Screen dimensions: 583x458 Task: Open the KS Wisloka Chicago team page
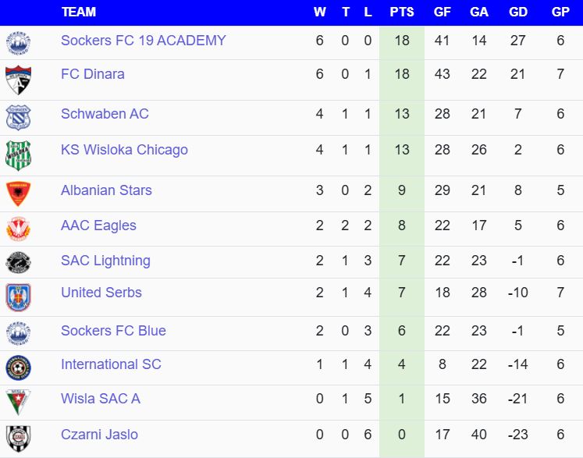124,150
